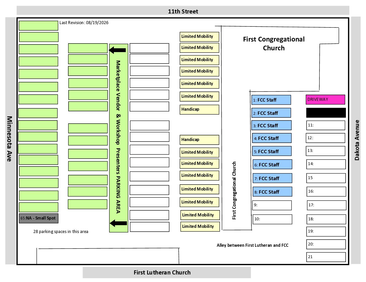Click the Handicap spot above the gap
Screen dimensions: 366x282
point(199,109)
